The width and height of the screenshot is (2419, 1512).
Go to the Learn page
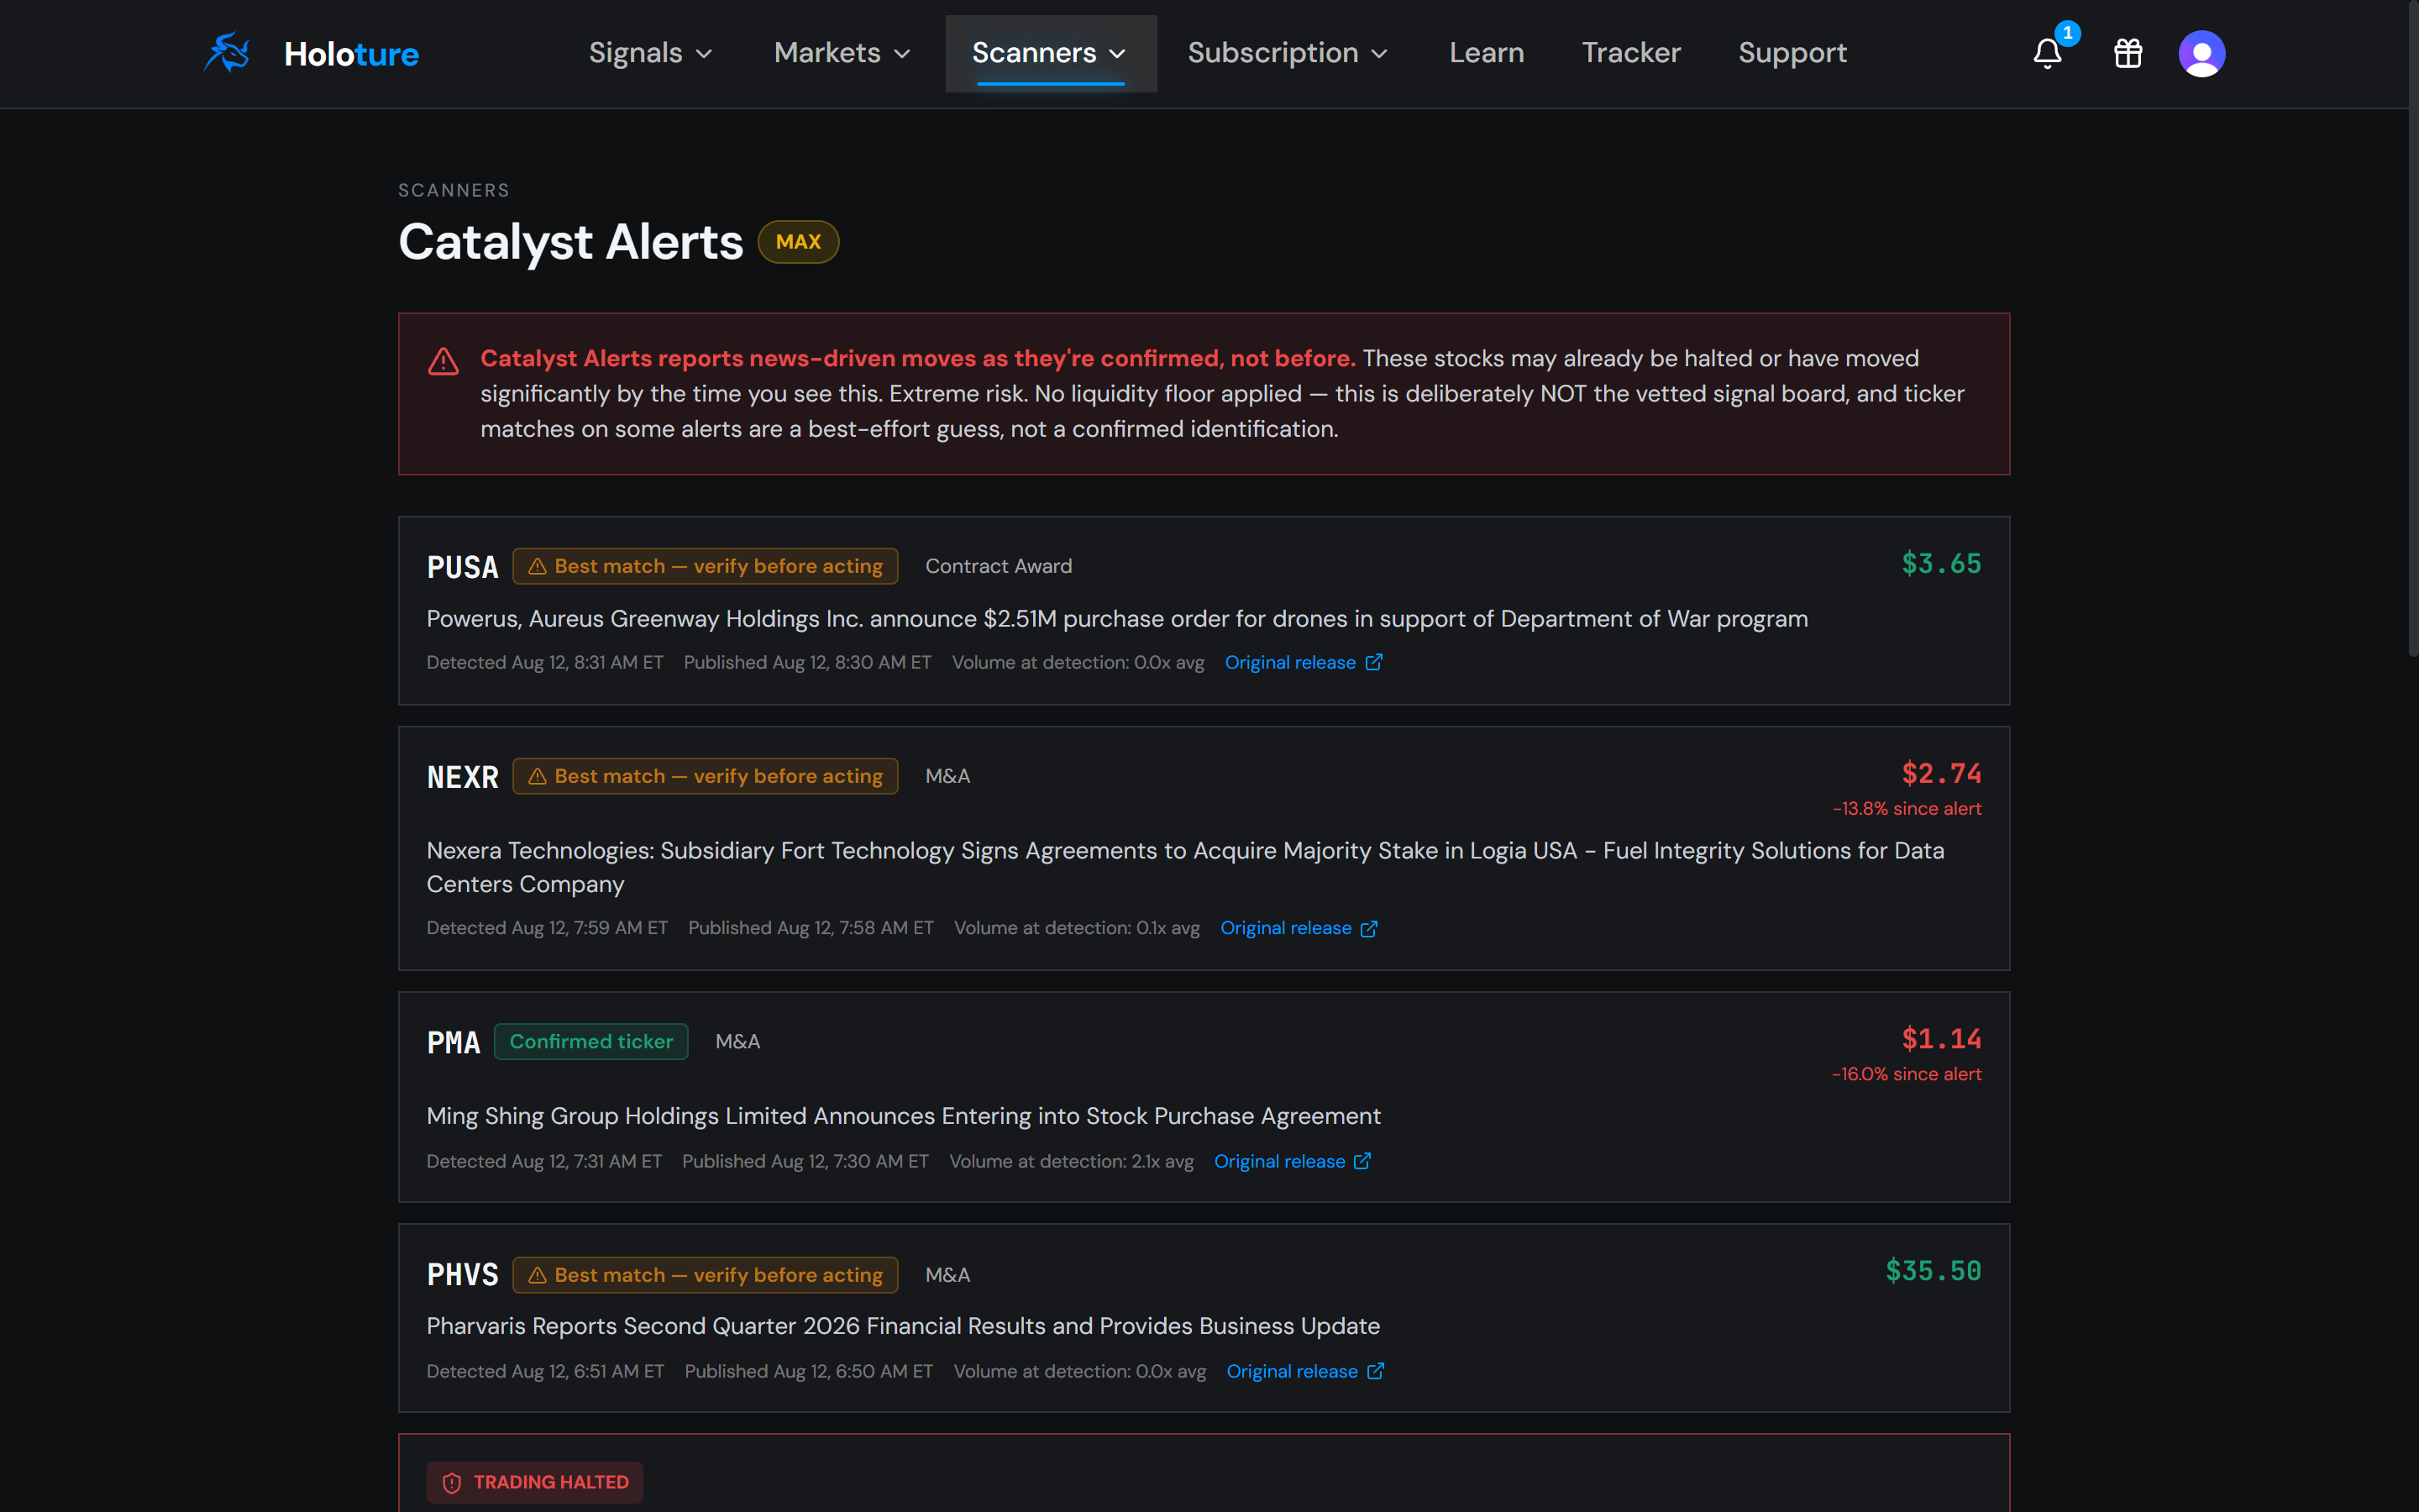coord(1487,53)
